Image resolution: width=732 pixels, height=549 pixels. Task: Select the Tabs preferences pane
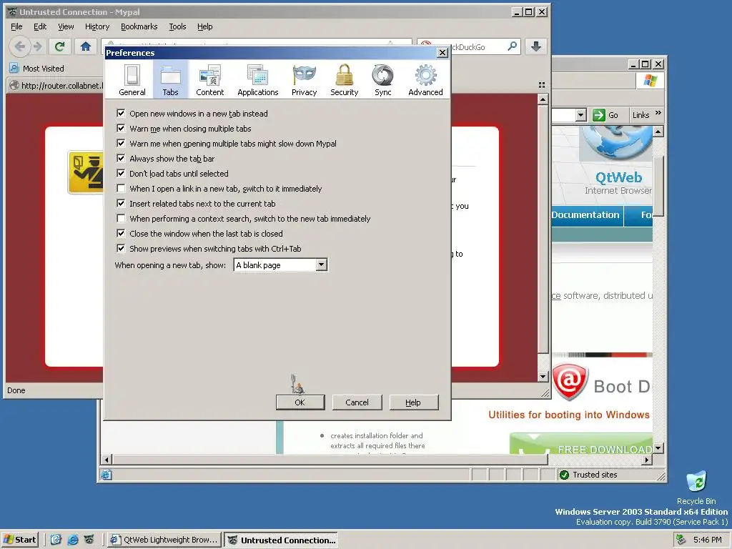coord(170,80)
